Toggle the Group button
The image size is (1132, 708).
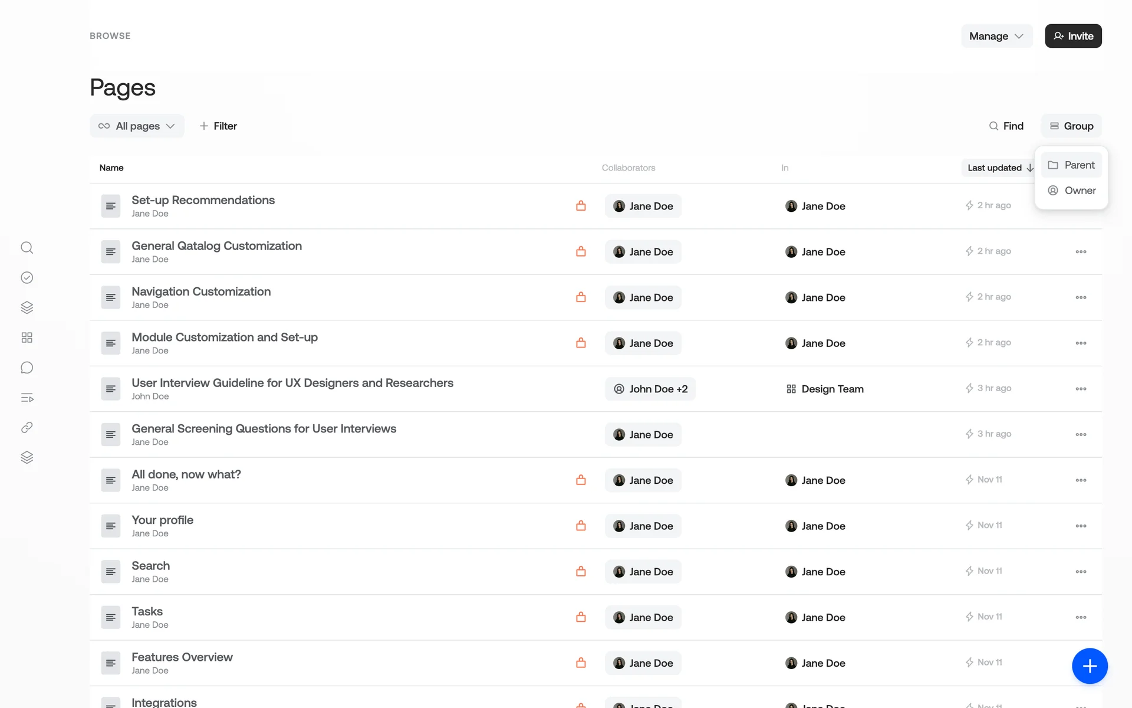tap(1071, 126)
